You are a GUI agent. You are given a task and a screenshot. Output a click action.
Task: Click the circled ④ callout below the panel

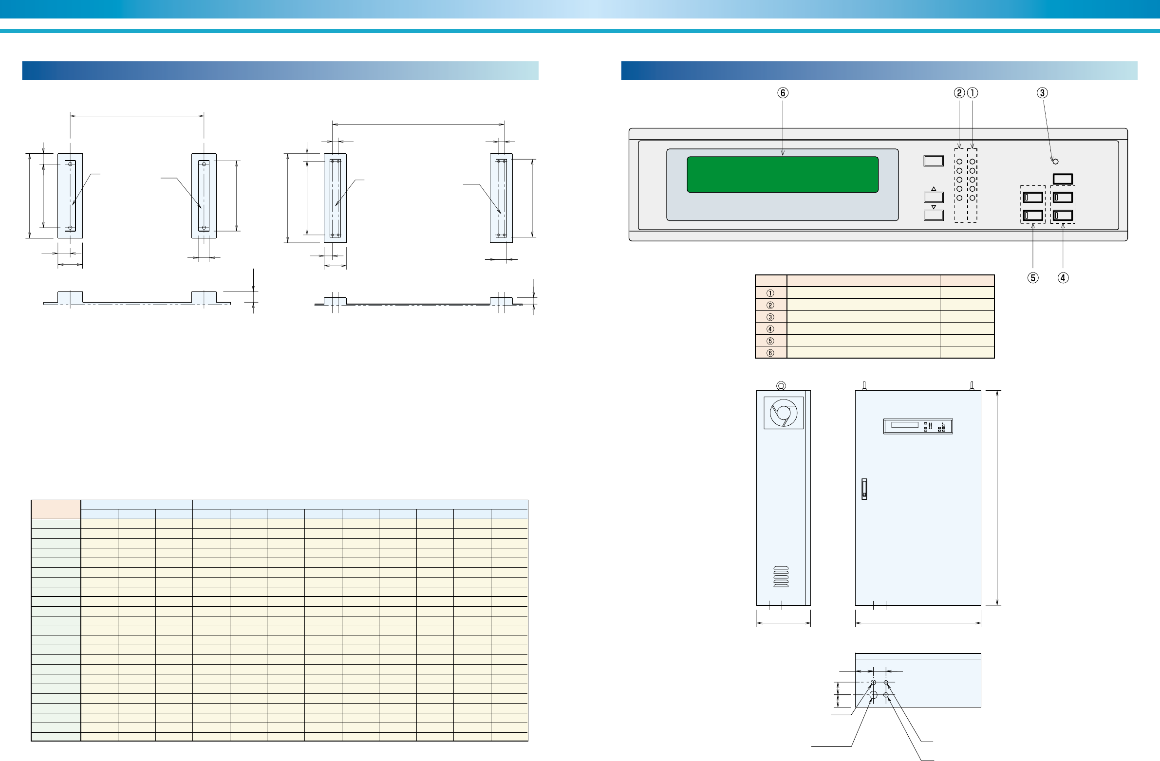(x=1063, y=278)
